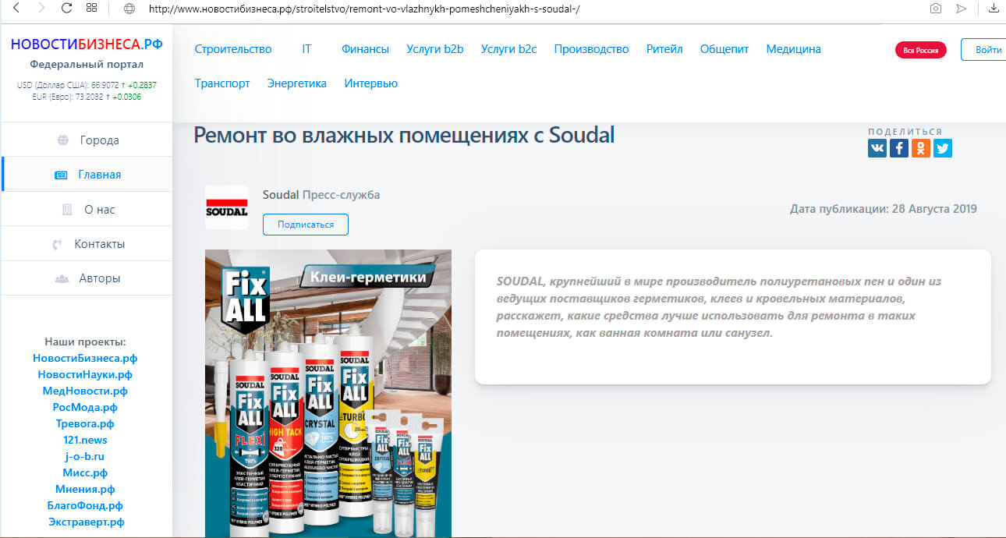The width and height of the screenshot is (1006, 538).
Task: Click the globe site info icon
Action: click(x=129, y=9)
